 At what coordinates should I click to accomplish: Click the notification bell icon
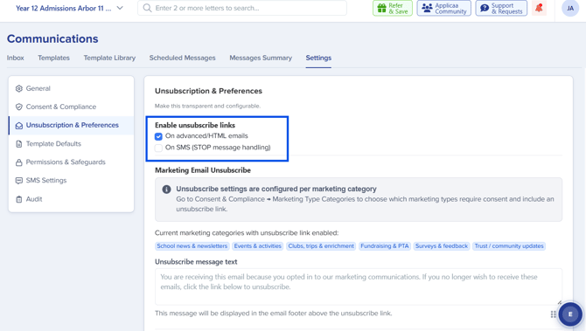pyautogui.click(x=539, y=8)
